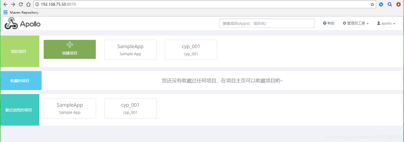Click the no-favorites message text
Image resolution: width=404 pixels, height=142 pixels.
(x=222, y=80)
